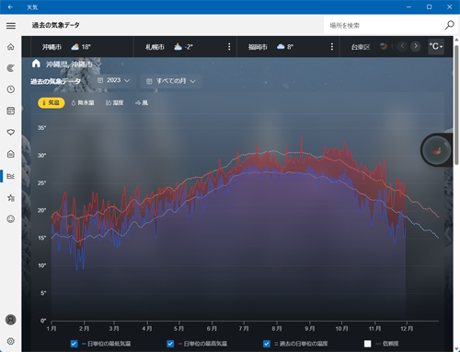460x352 pixels.
Task: Switch to the 風 tab
Action: tap(142, 103)
